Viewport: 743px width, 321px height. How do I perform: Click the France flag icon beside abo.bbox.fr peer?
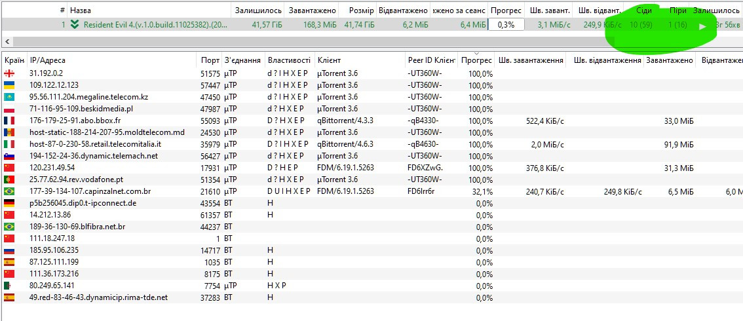pyautogui.click(x=9, y=121)
